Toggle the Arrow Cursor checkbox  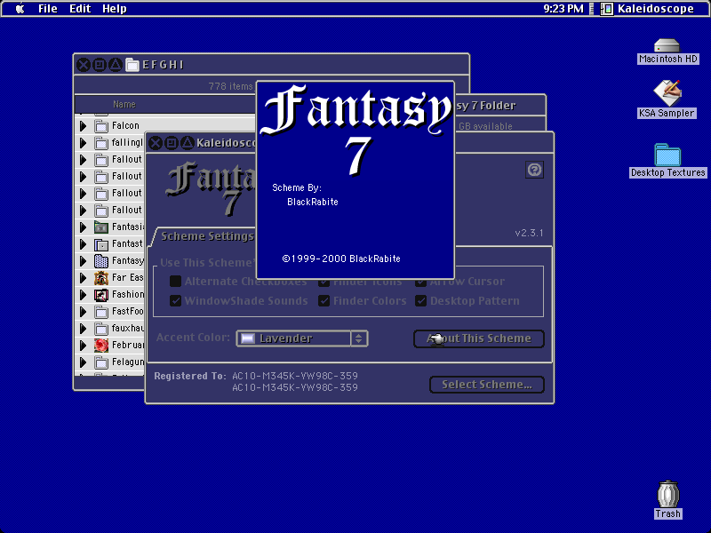pos(420,282)
